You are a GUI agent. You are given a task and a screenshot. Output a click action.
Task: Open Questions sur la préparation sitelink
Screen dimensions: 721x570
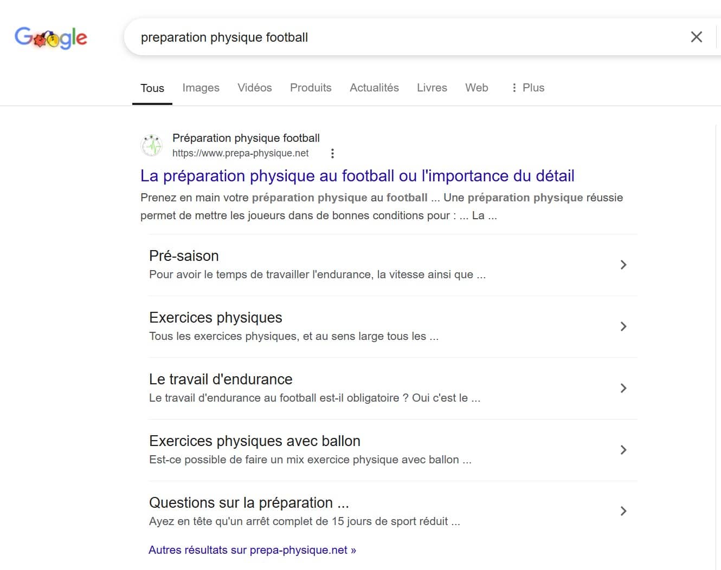pyautogui.click(x=249, y=502)
